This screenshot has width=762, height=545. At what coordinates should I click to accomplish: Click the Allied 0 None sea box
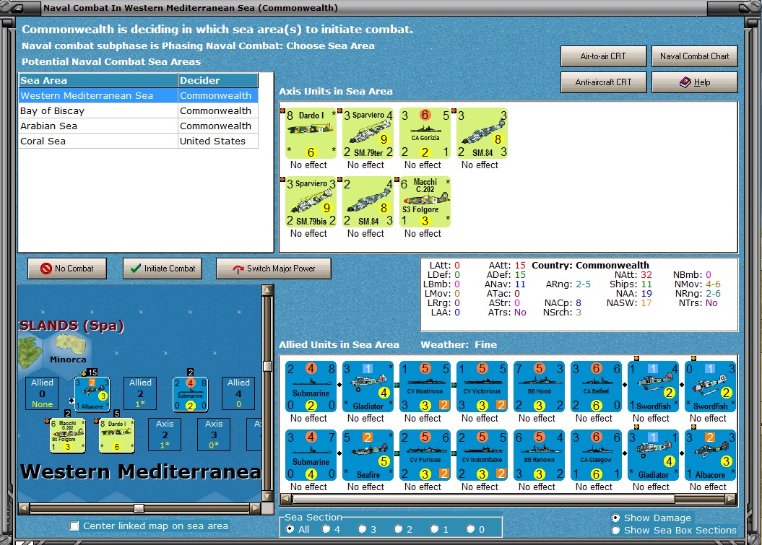coord(43,393)
